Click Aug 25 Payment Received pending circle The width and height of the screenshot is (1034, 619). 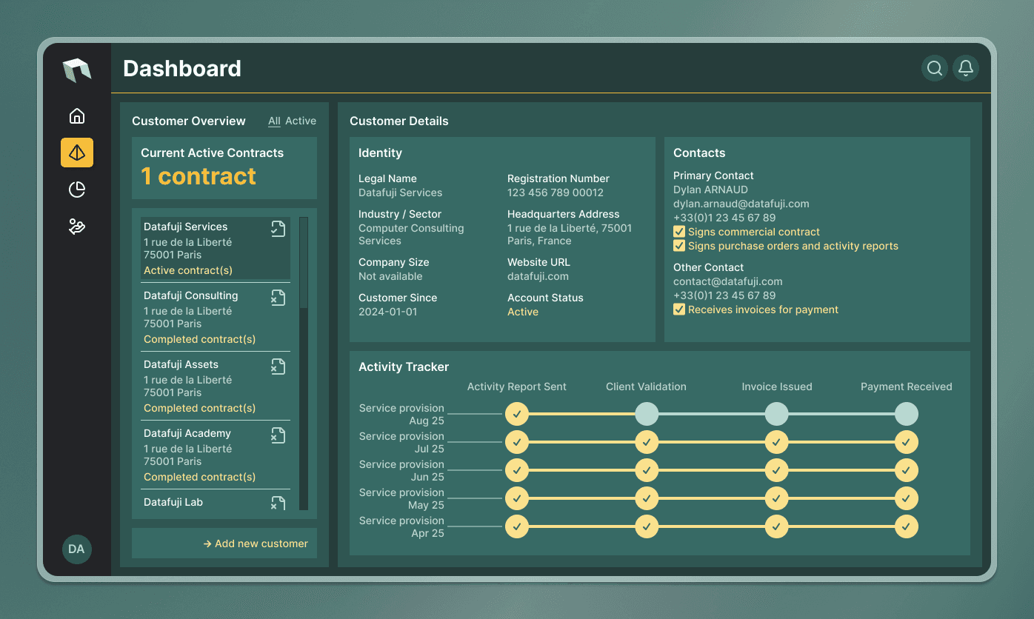point(907,414)
